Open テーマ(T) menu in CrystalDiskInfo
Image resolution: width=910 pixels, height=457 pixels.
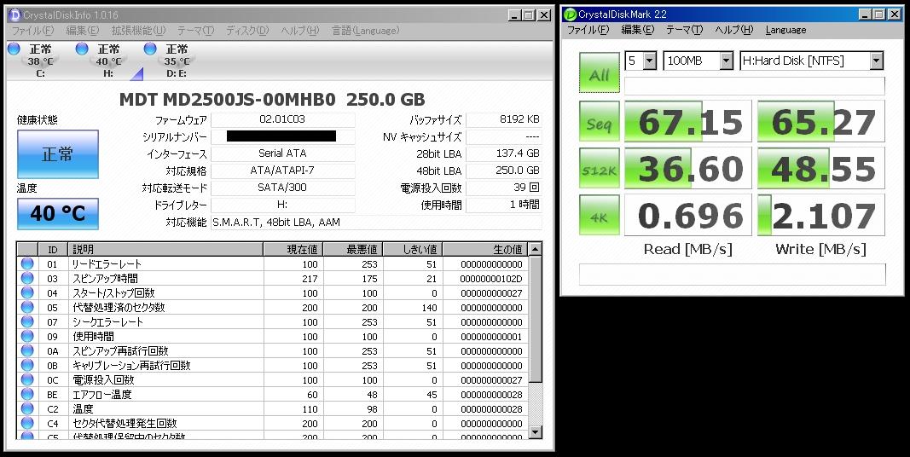195,30
